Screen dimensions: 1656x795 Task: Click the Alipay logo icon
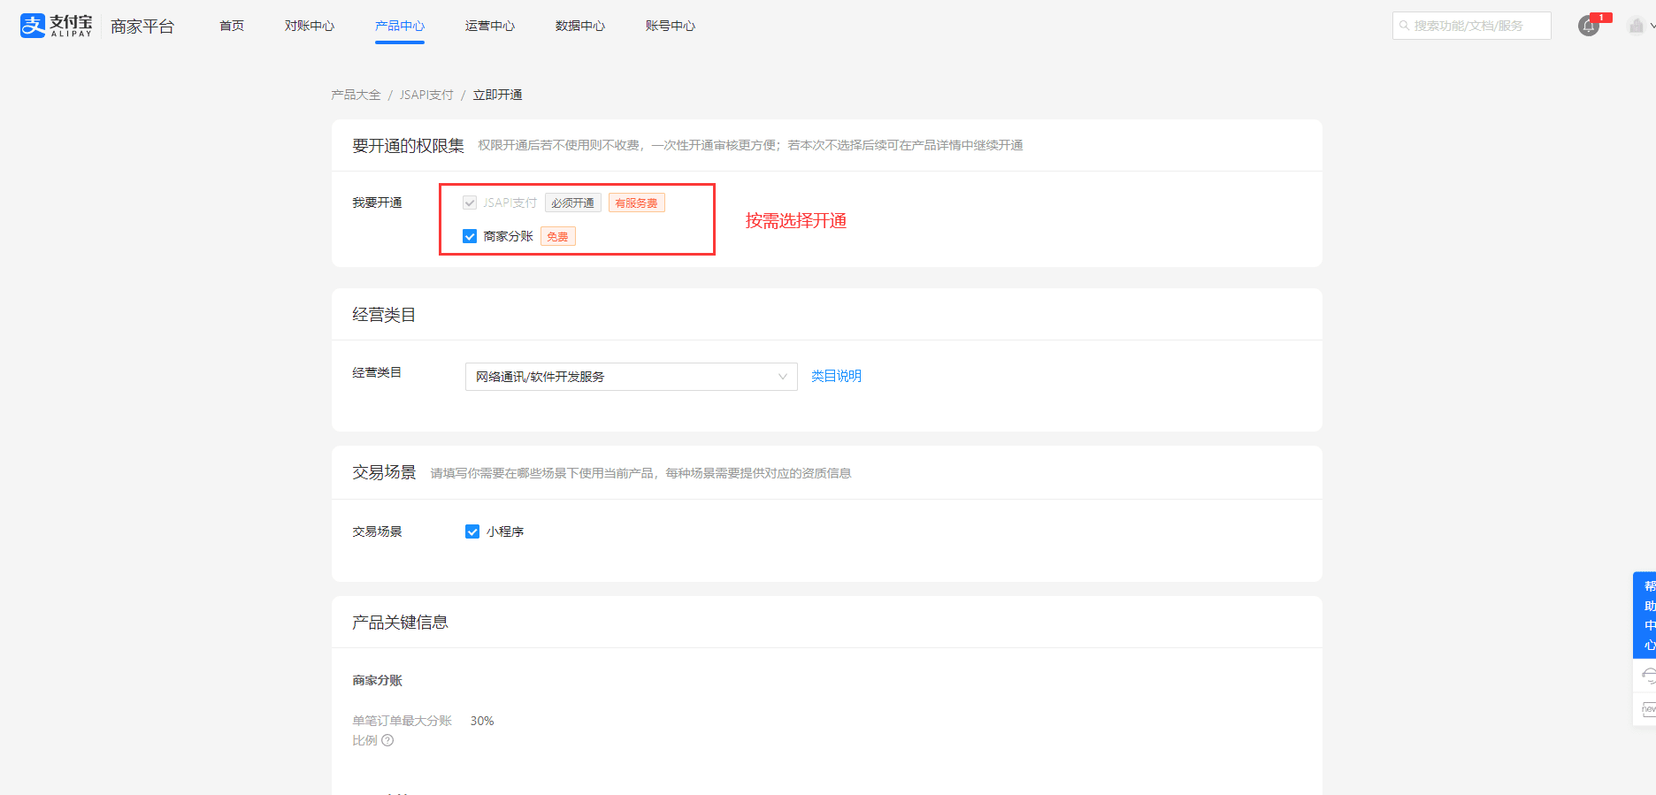coord(33,26)
